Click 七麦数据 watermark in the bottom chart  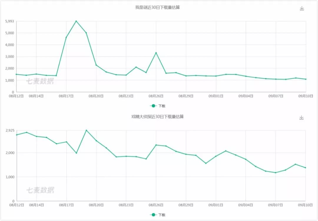pos(40,190)
